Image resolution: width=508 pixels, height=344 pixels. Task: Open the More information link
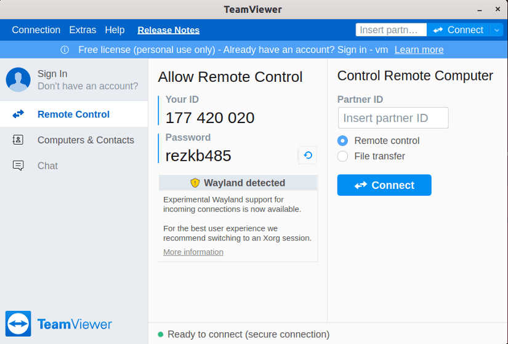(193, 252)
